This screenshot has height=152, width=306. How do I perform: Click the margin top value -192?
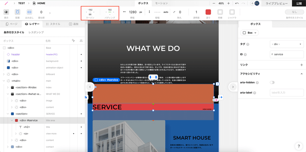click(x=90, y=10)
